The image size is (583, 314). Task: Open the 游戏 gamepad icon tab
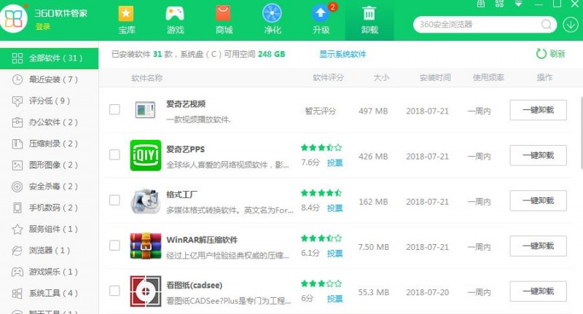pyautogui.click(x=175, y=20)
